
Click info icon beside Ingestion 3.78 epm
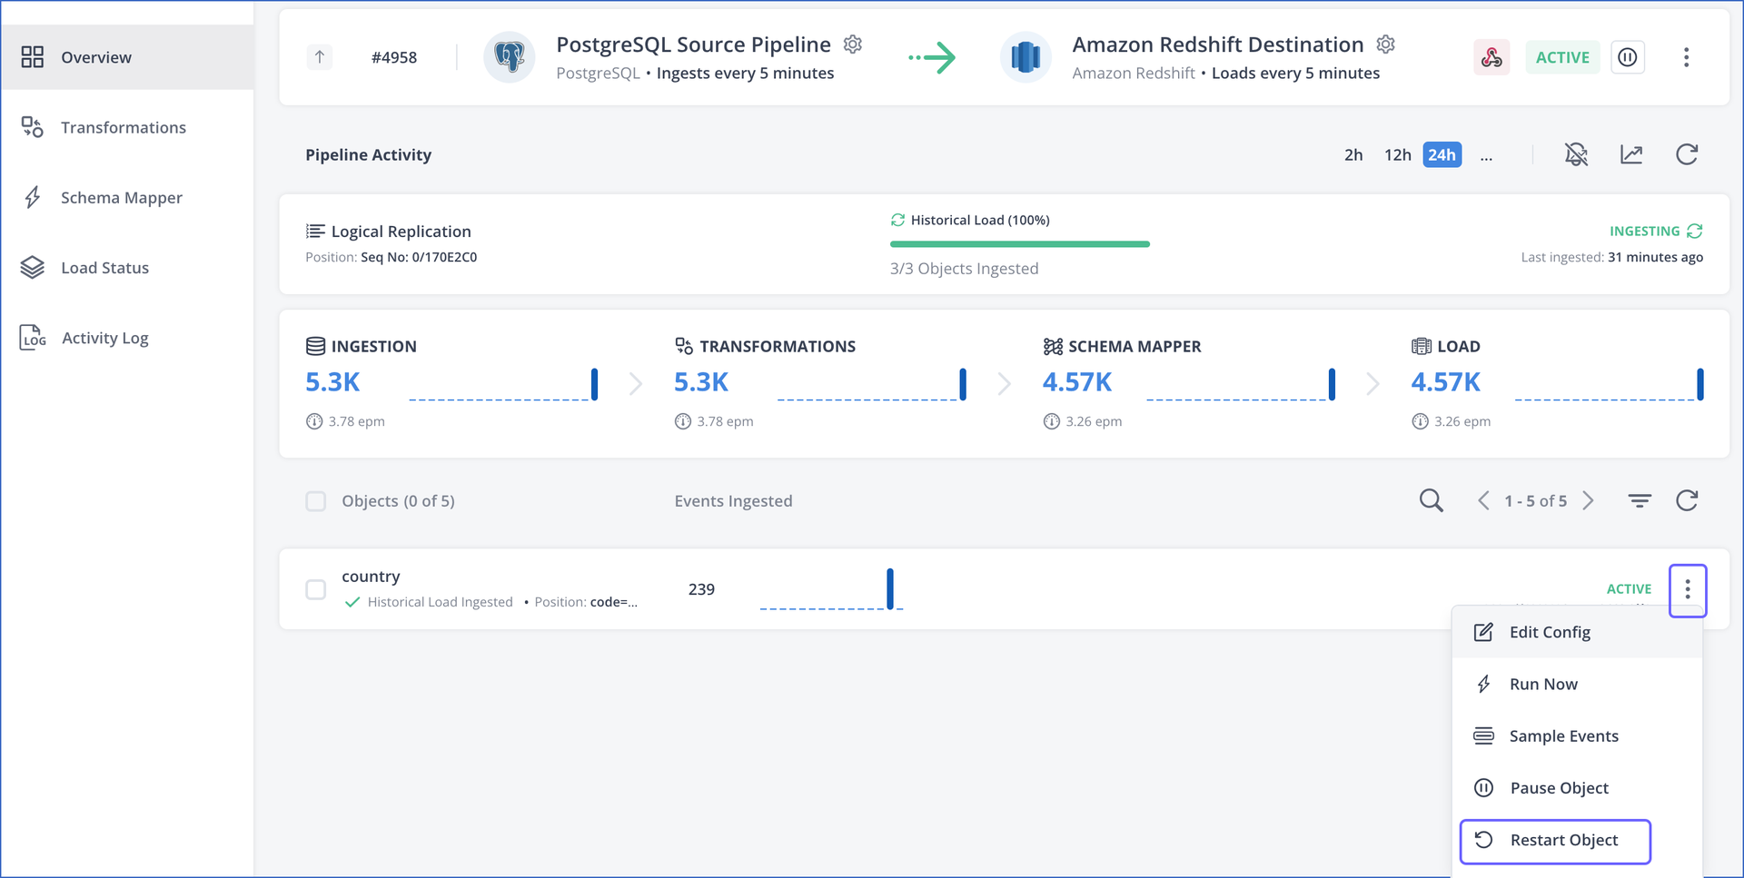click(314, 421)
